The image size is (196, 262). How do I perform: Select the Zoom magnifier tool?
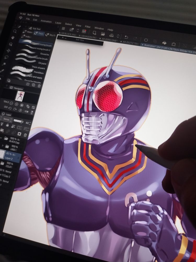click(15, 31)
